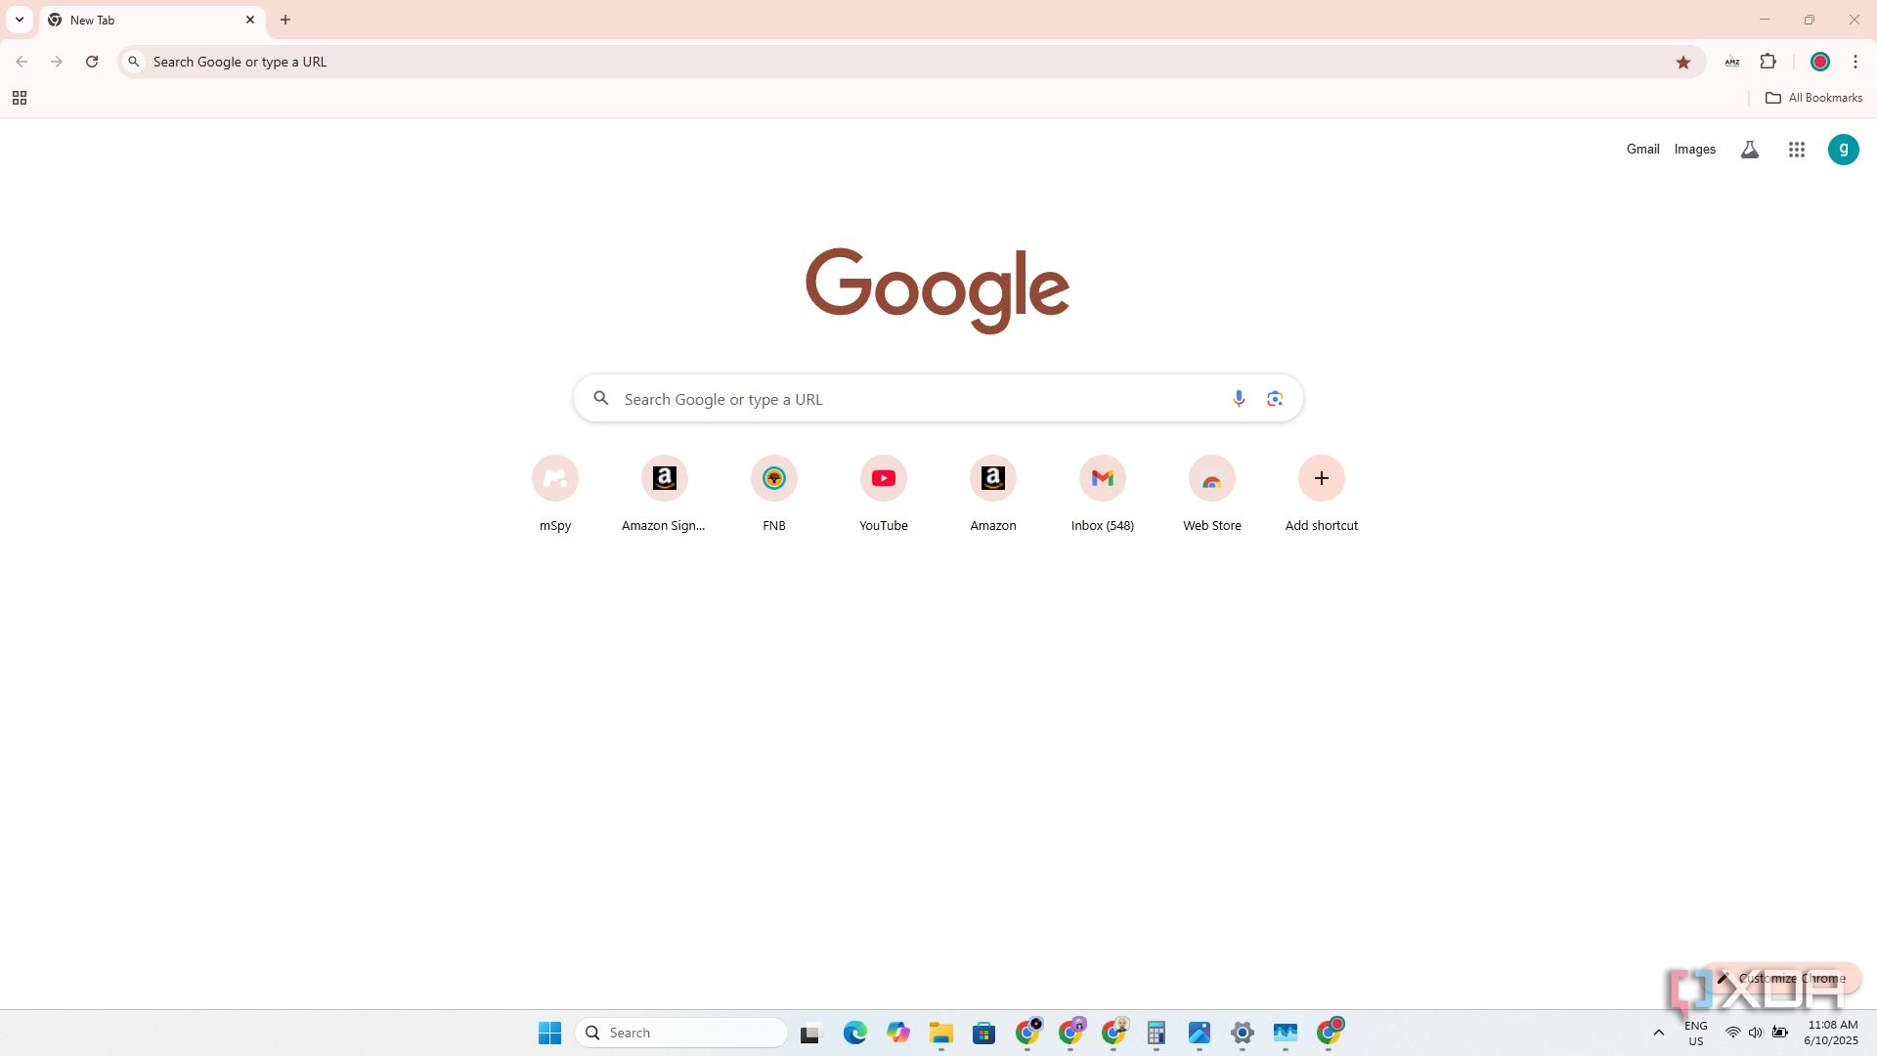The width and height of the screenshot is (1877, 1056).
Task: Click the Google logo
Action: click(x=938, y=289)
